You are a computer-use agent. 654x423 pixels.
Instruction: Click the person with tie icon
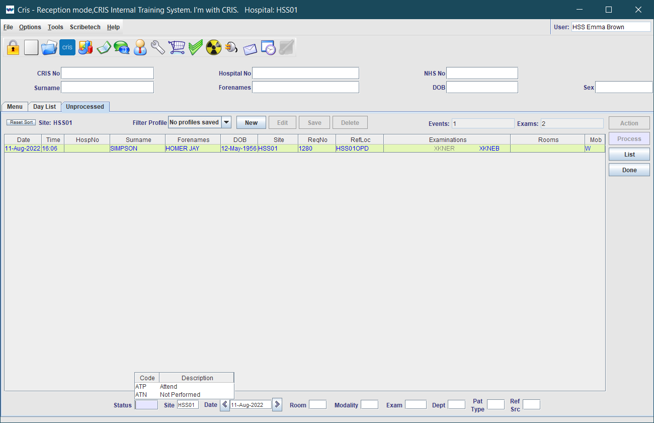(x=140, y=47)
